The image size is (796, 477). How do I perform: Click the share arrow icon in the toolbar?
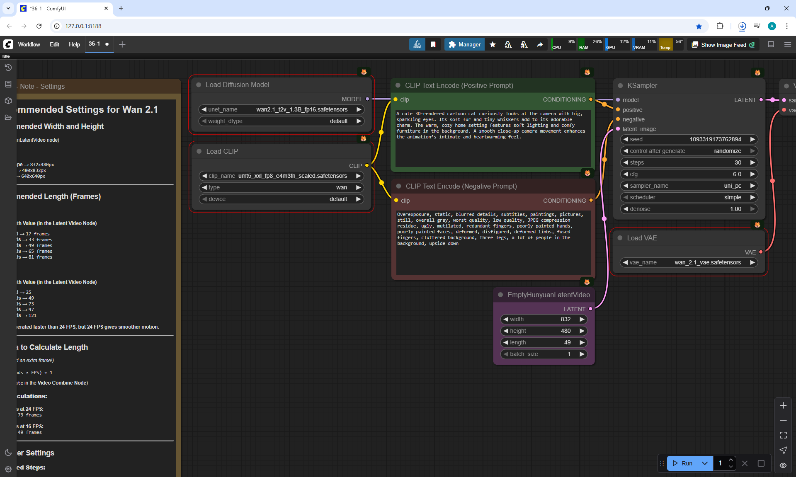pos(540,44)
